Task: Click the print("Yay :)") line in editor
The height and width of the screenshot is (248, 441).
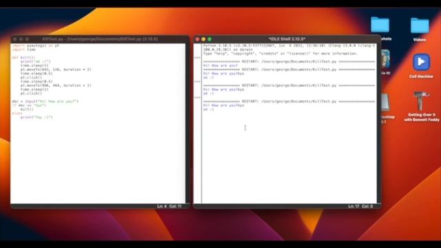Action: (x=37, y=117)
